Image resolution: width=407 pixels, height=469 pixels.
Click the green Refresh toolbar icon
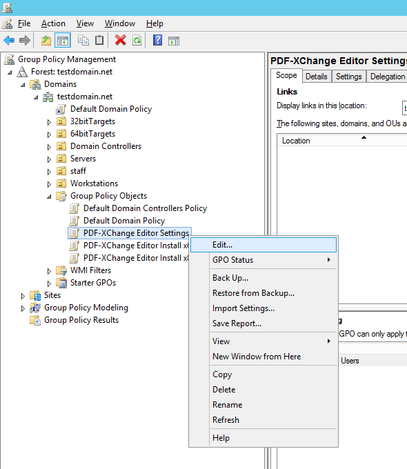coord(137,40)
